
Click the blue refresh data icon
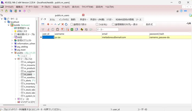(x=66, y=24)
